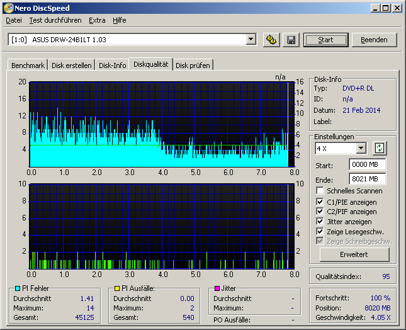Open the Test durchführen menu

point(55,20)
